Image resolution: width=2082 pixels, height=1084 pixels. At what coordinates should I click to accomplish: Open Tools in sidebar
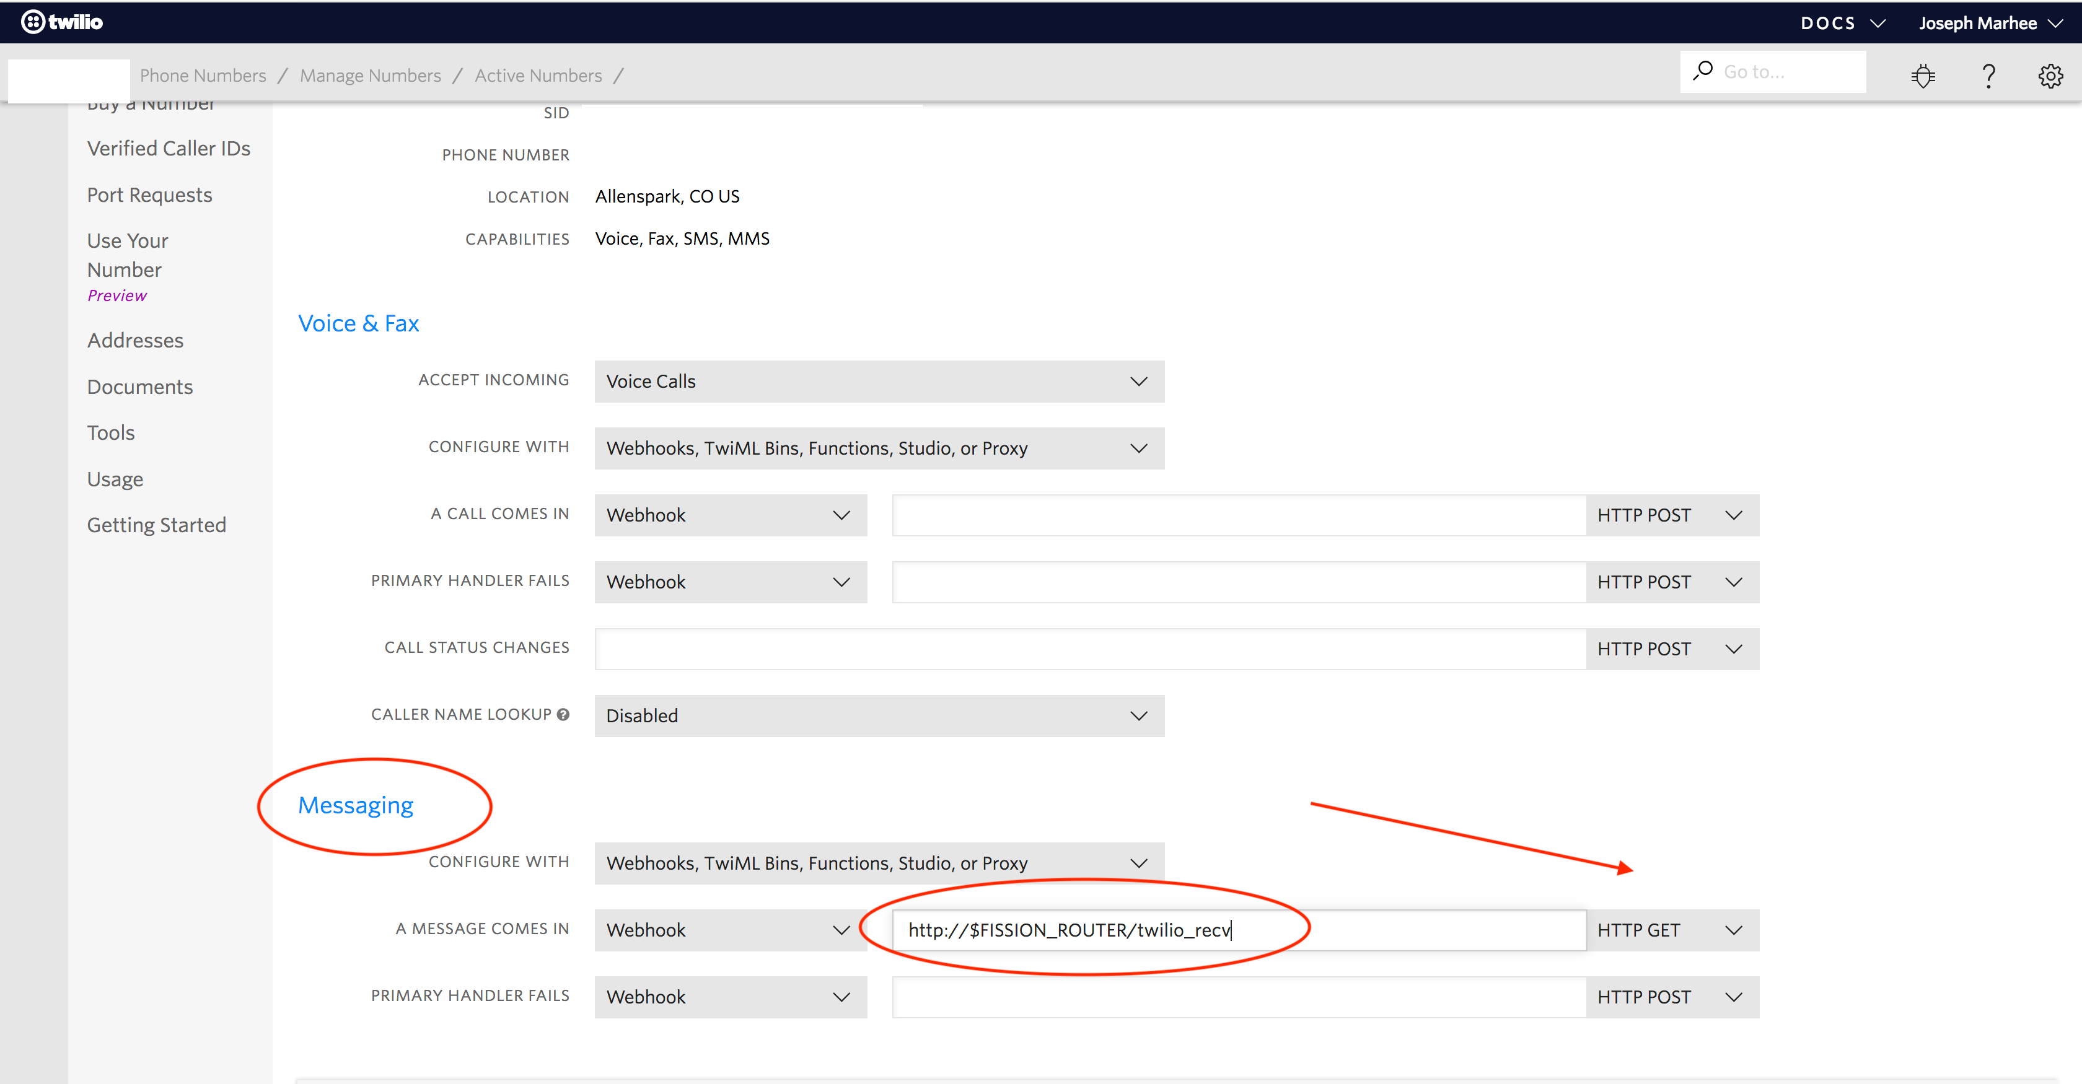[x=111, y=433]
